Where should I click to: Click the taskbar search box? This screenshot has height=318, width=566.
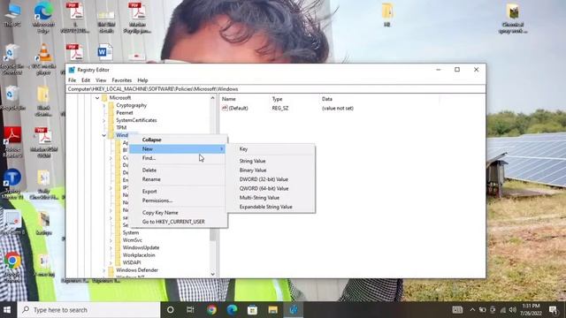[88, 310]
